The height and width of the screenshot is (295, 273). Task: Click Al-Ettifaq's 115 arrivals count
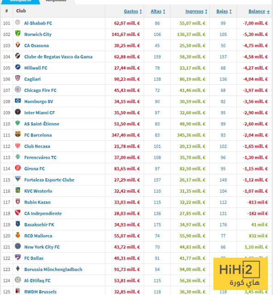pyautogui.click(x=157, y=281)
